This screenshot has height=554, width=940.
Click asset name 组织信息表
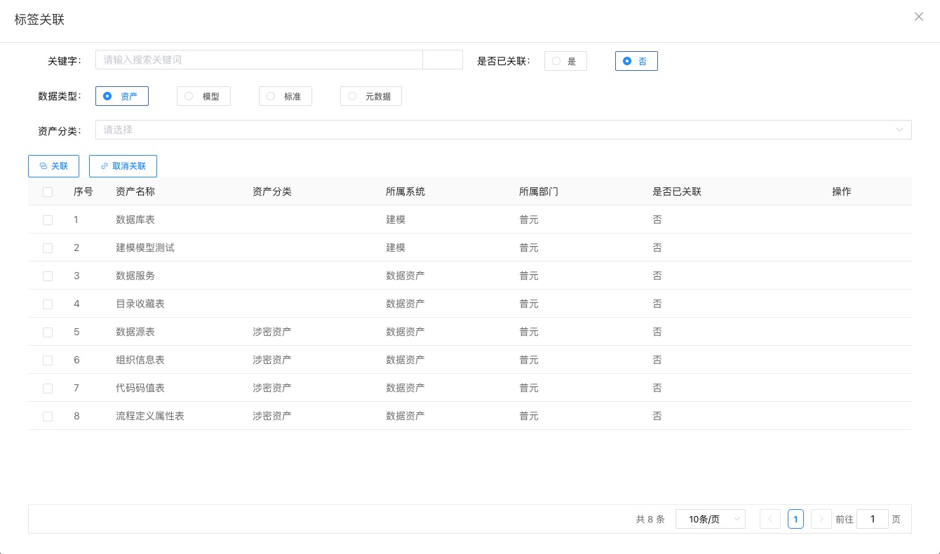coord(140,360)
